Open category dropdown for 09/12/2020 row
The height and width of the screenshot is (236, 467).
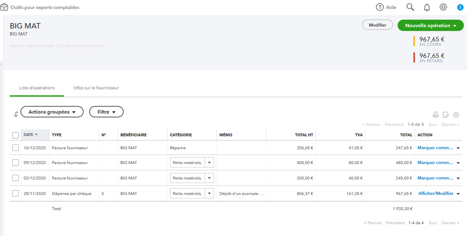(x=210, y=163)
